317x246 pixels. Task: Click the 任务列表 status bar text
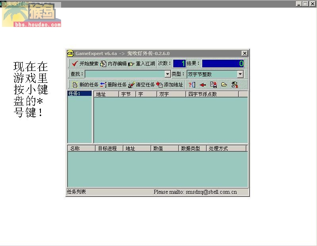77,191
